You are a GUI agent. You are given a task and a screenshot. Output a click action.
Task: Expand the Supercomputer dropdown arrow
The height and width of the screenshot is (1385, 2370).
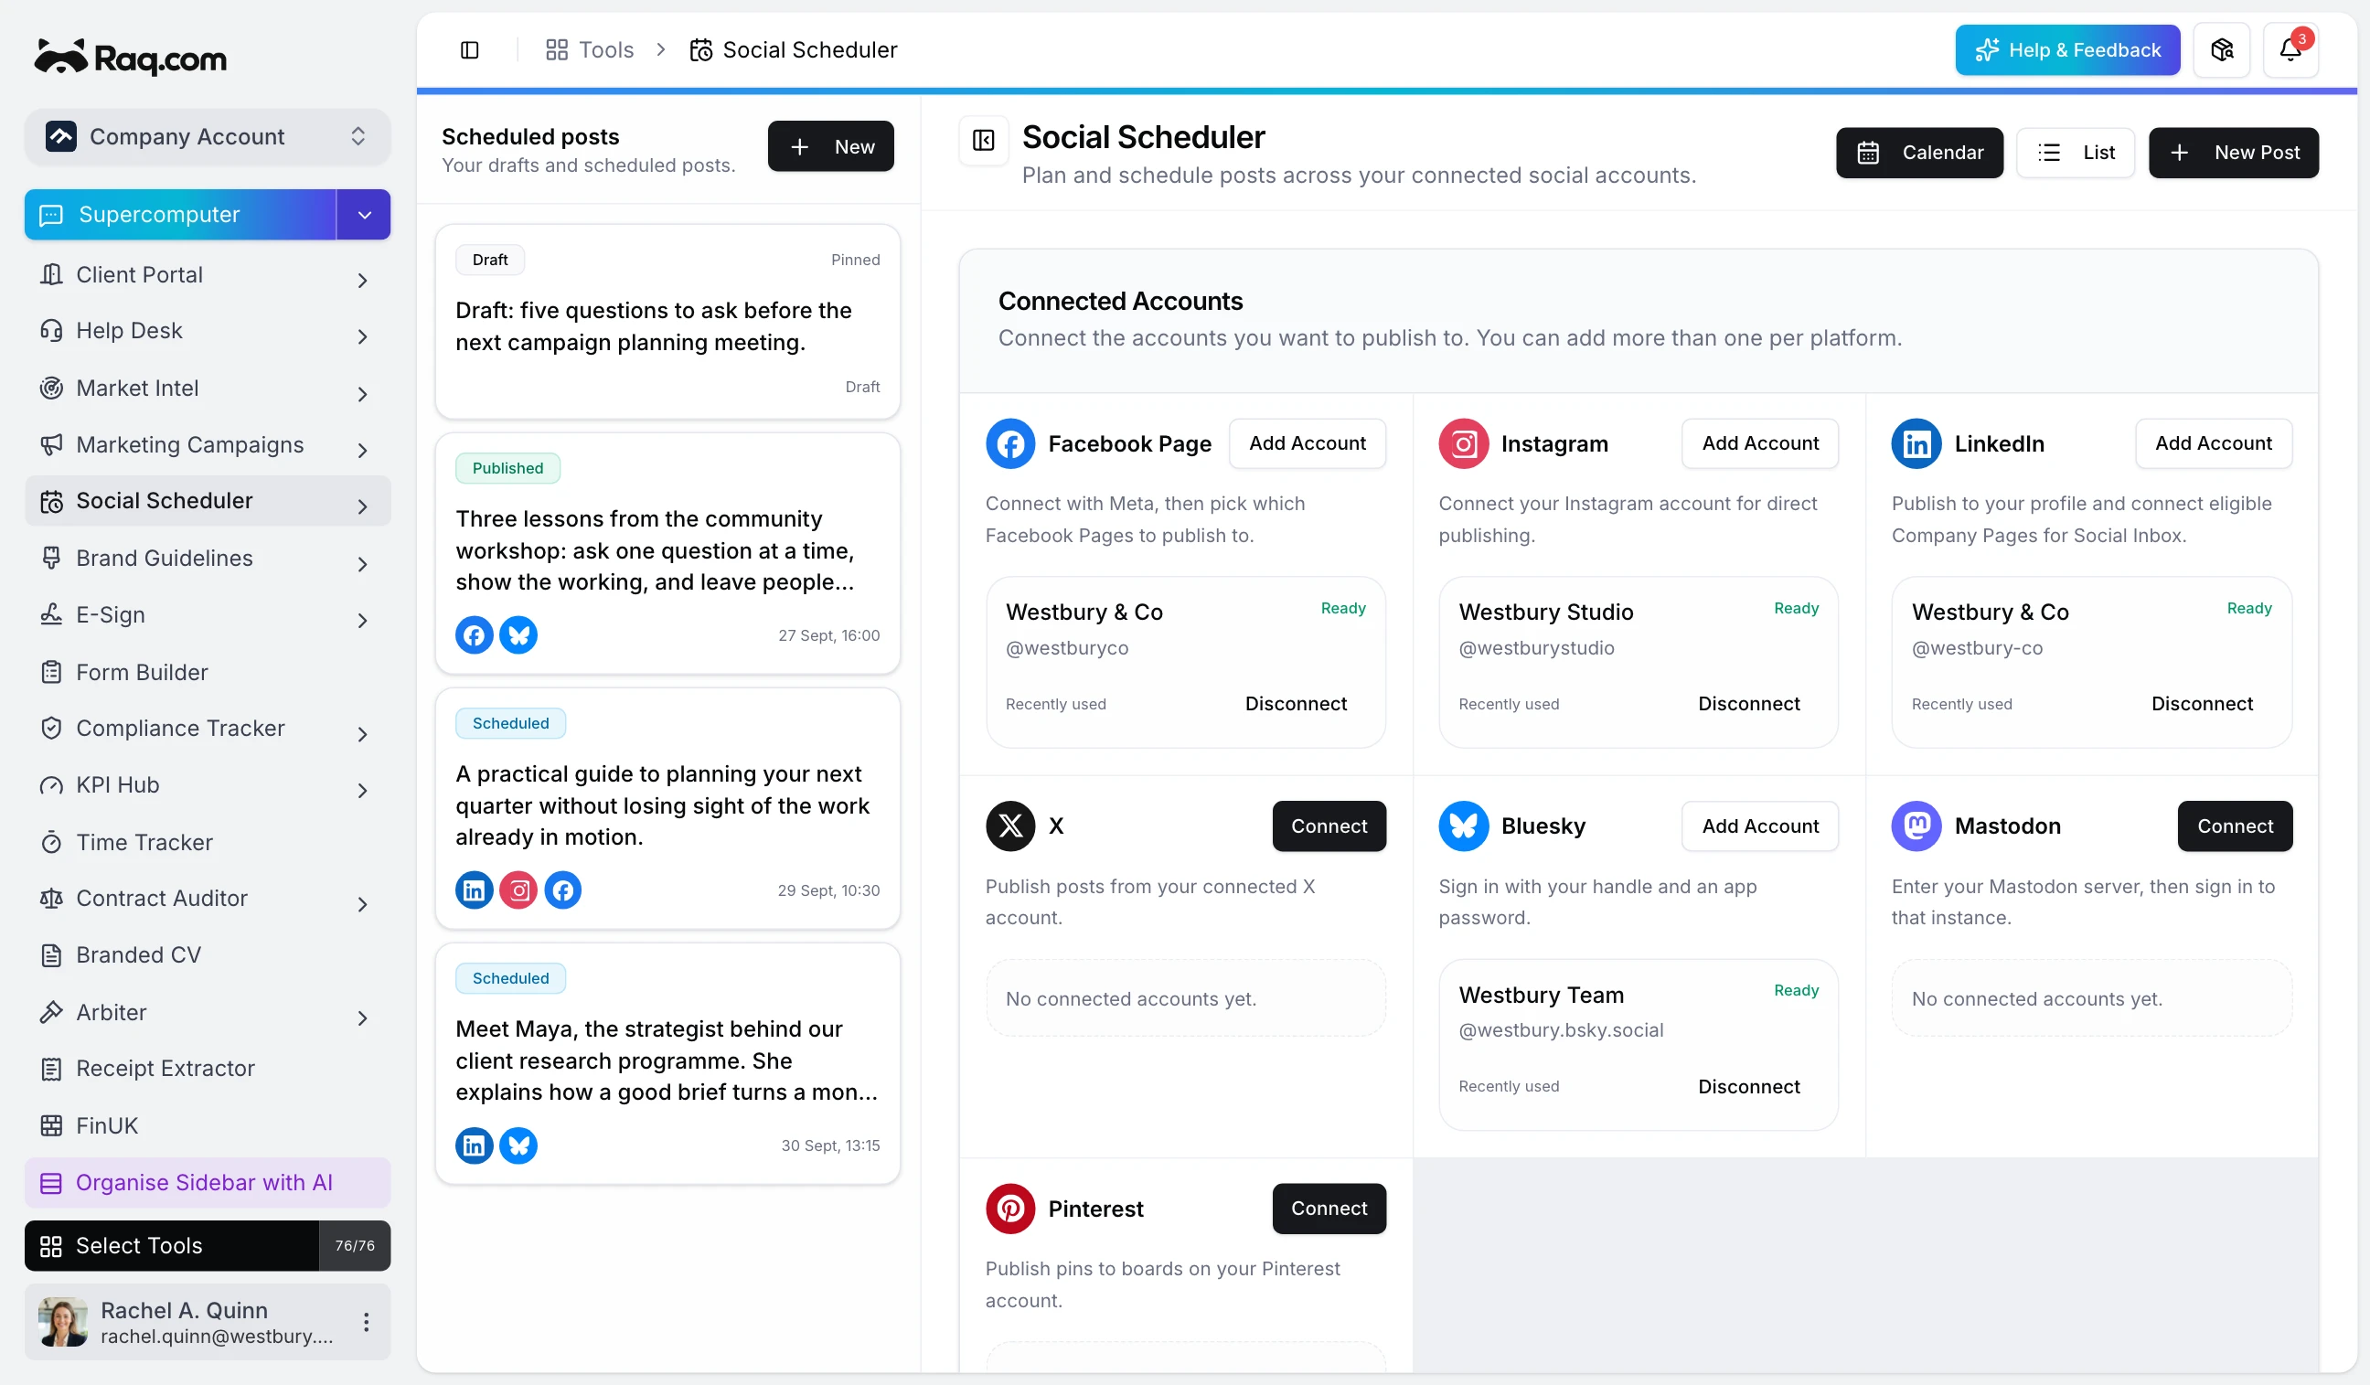coord(364,215)
